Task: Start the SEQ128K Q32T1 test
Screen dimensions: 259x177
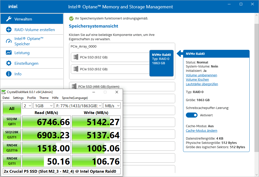Action: 12,135
